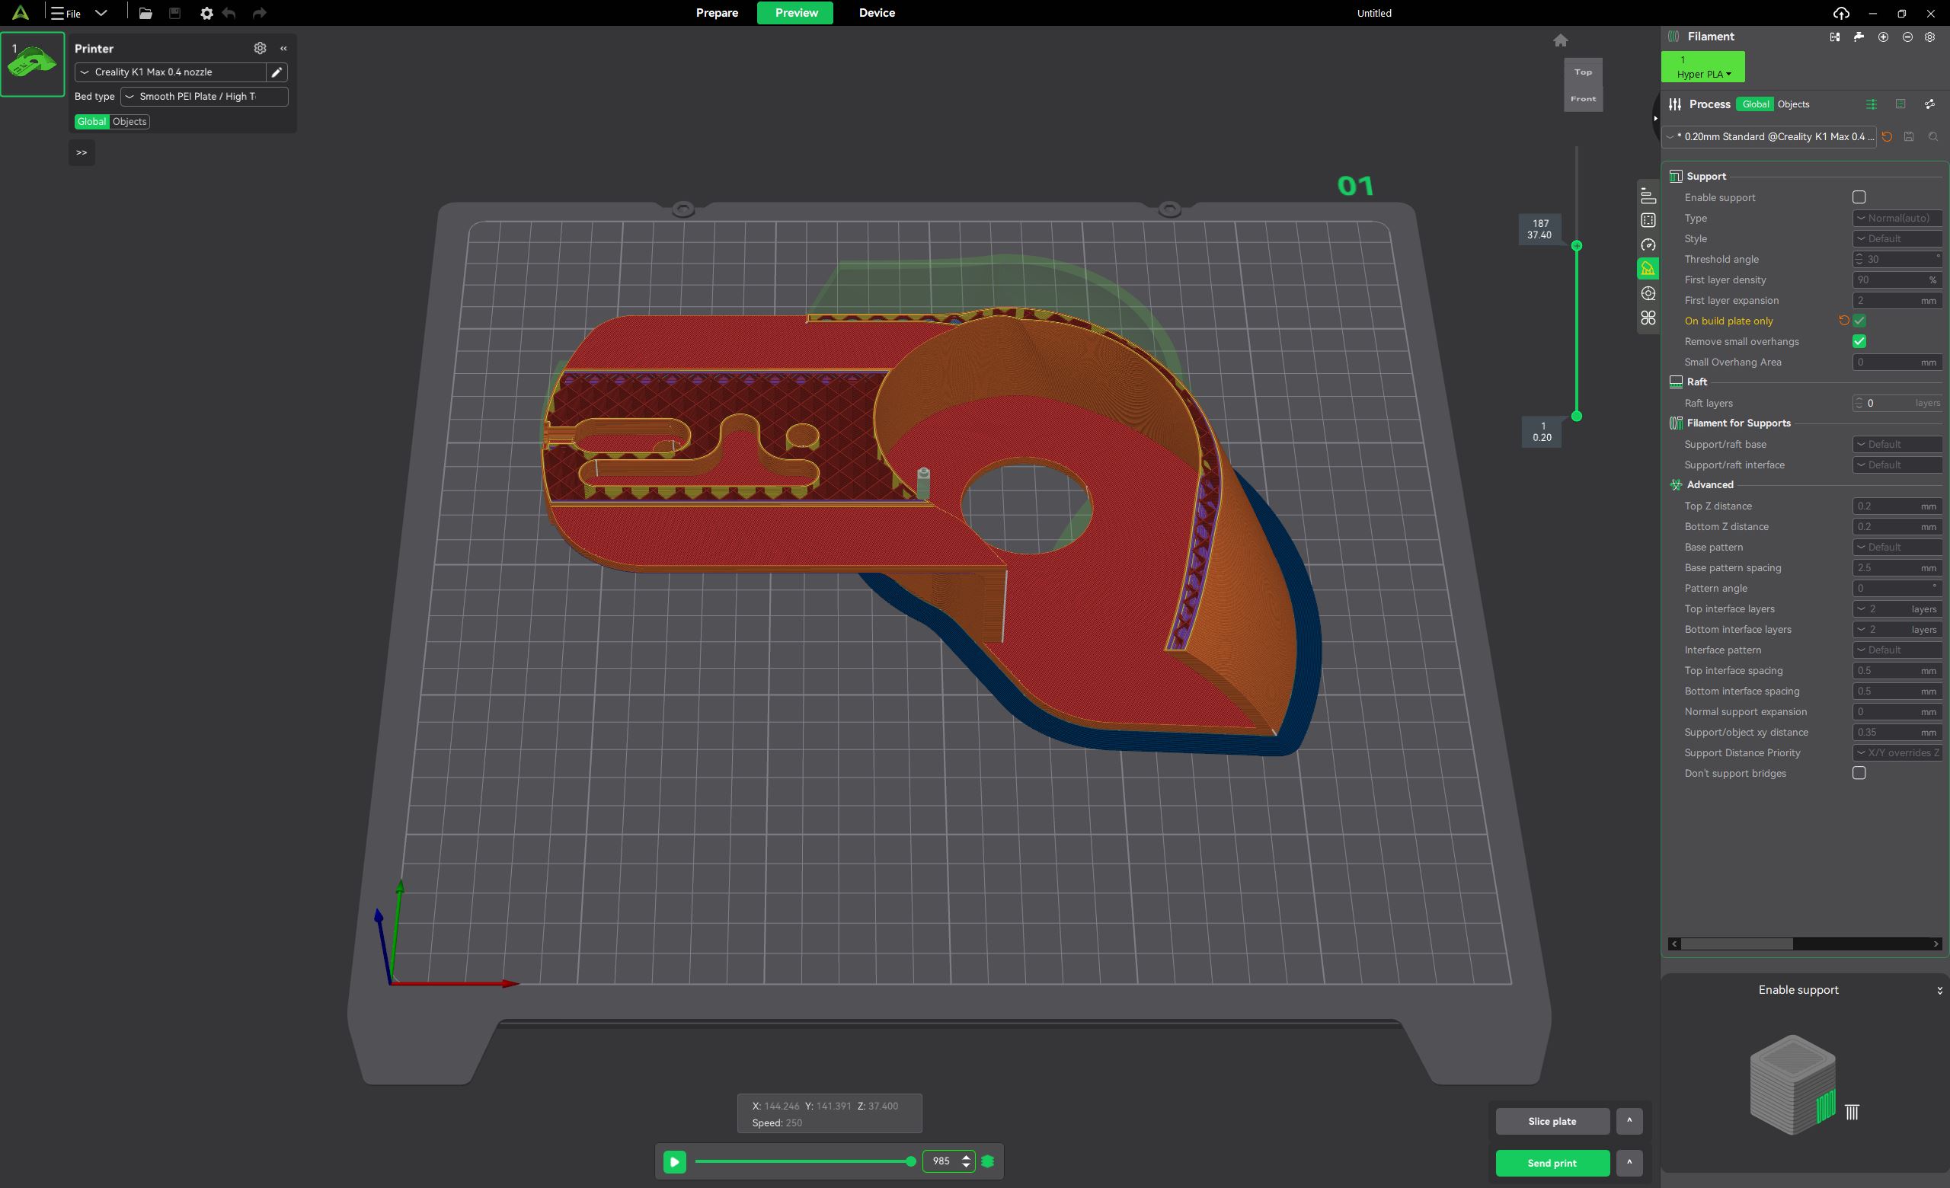Image resolution: width=1950 pixels, height=1188 pixels.
Task: Click the remove filament minus icon
Action: pos(1907,37)
